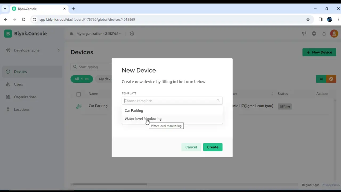The height and width of the screenshot is (192, 341).
Task: Open the browser side panel icon
Action: [320, 19]
